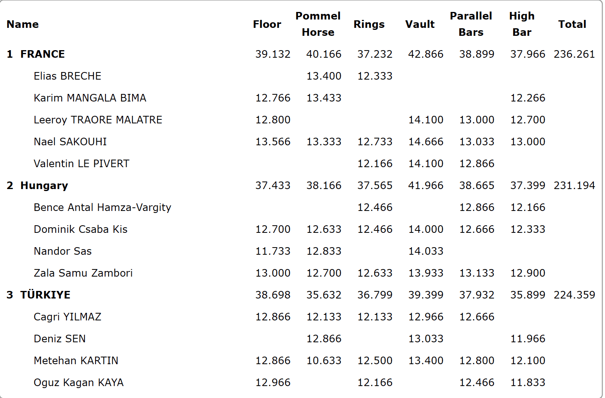605x398 pixels.
Task: Select Oguz Kagan KAYA's name
Action: (x=78, y=382)
